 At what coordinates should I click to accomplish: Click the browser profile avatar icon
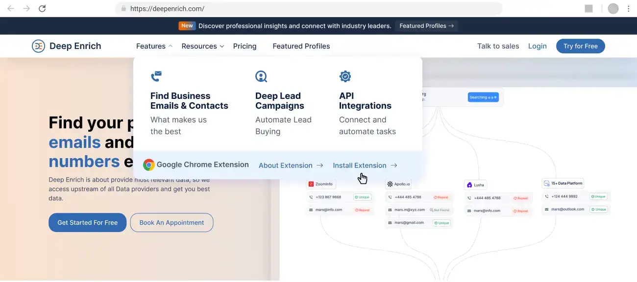click(x=613, y=8)
